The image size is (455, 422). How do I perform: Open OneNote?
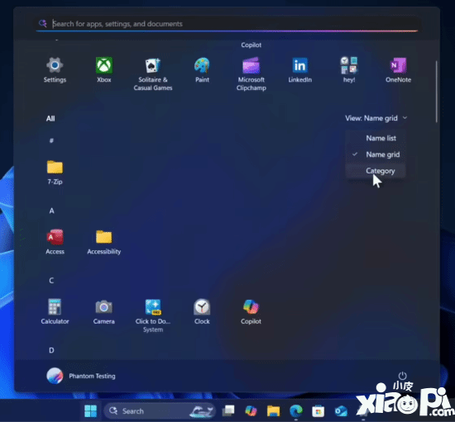click(x=398, y=69)
